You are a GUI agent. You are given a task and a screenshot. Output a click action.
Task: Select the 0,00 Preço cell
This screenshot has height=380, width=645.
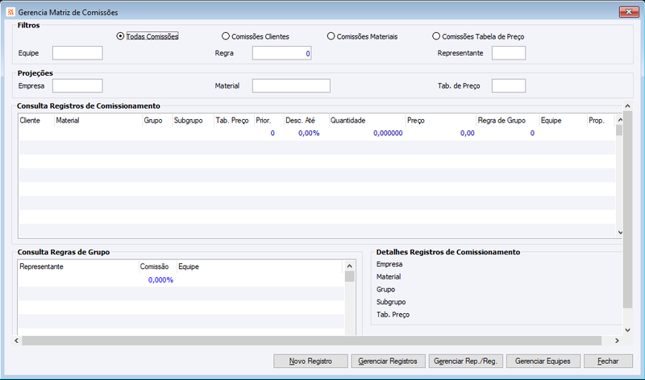(441, 133)
